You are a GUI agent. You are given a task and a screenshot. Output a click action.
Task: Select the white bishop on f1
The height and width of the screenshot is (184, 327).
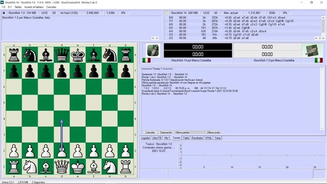coord(94,167)
